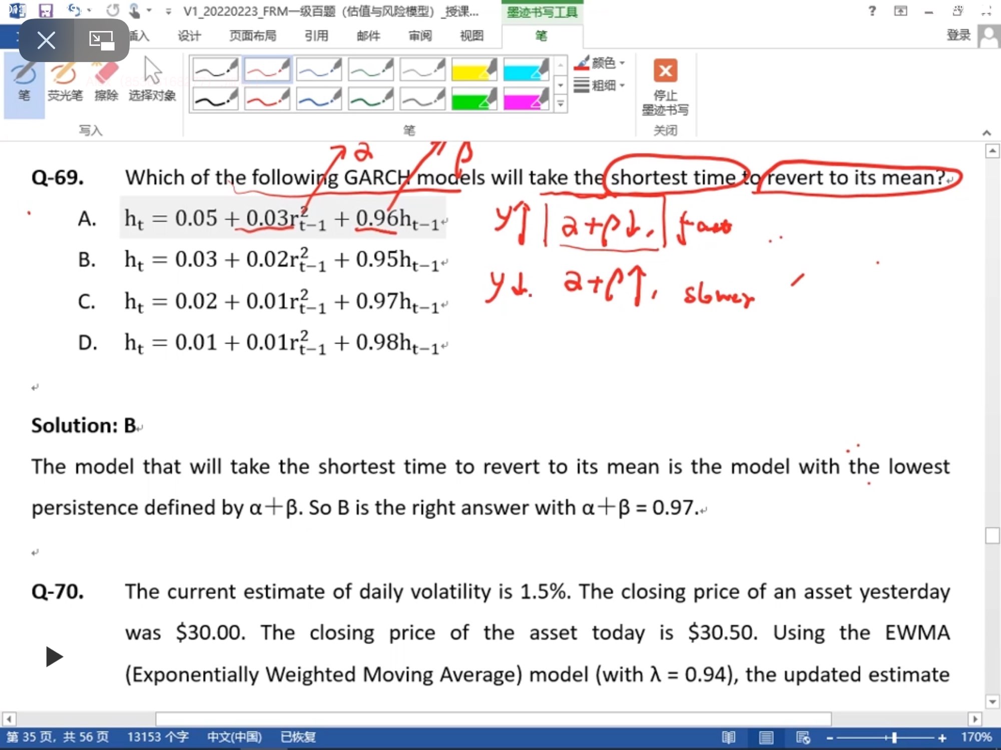Click the Undo icon in quick access toolbar
Image resolution: width=1001 pixels, height=750 pixels.
tap(74, 10)
